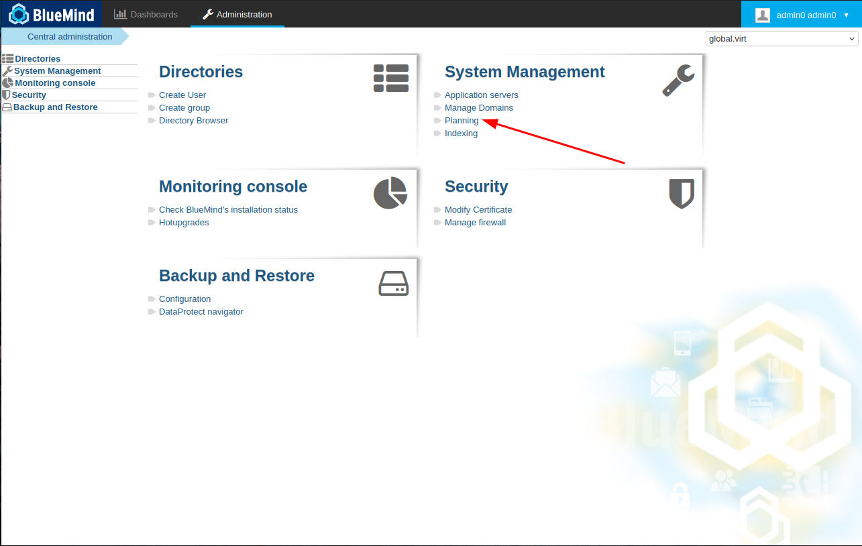Viewport: 862px width, 546px height.
Task: Select Monitoring console in the sidebar
Action: (55, 83)
